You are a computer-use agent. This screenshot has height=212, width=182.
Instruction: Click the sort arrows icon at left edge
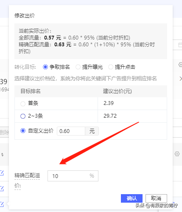coord(3,155)
